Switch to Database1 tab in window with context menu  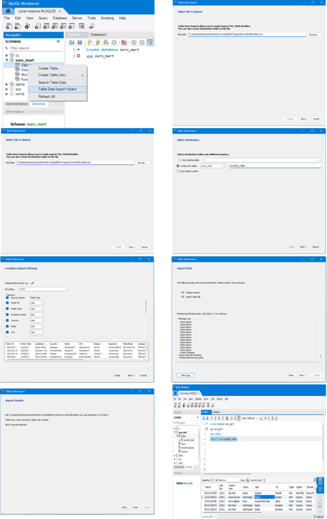(99, 34)
